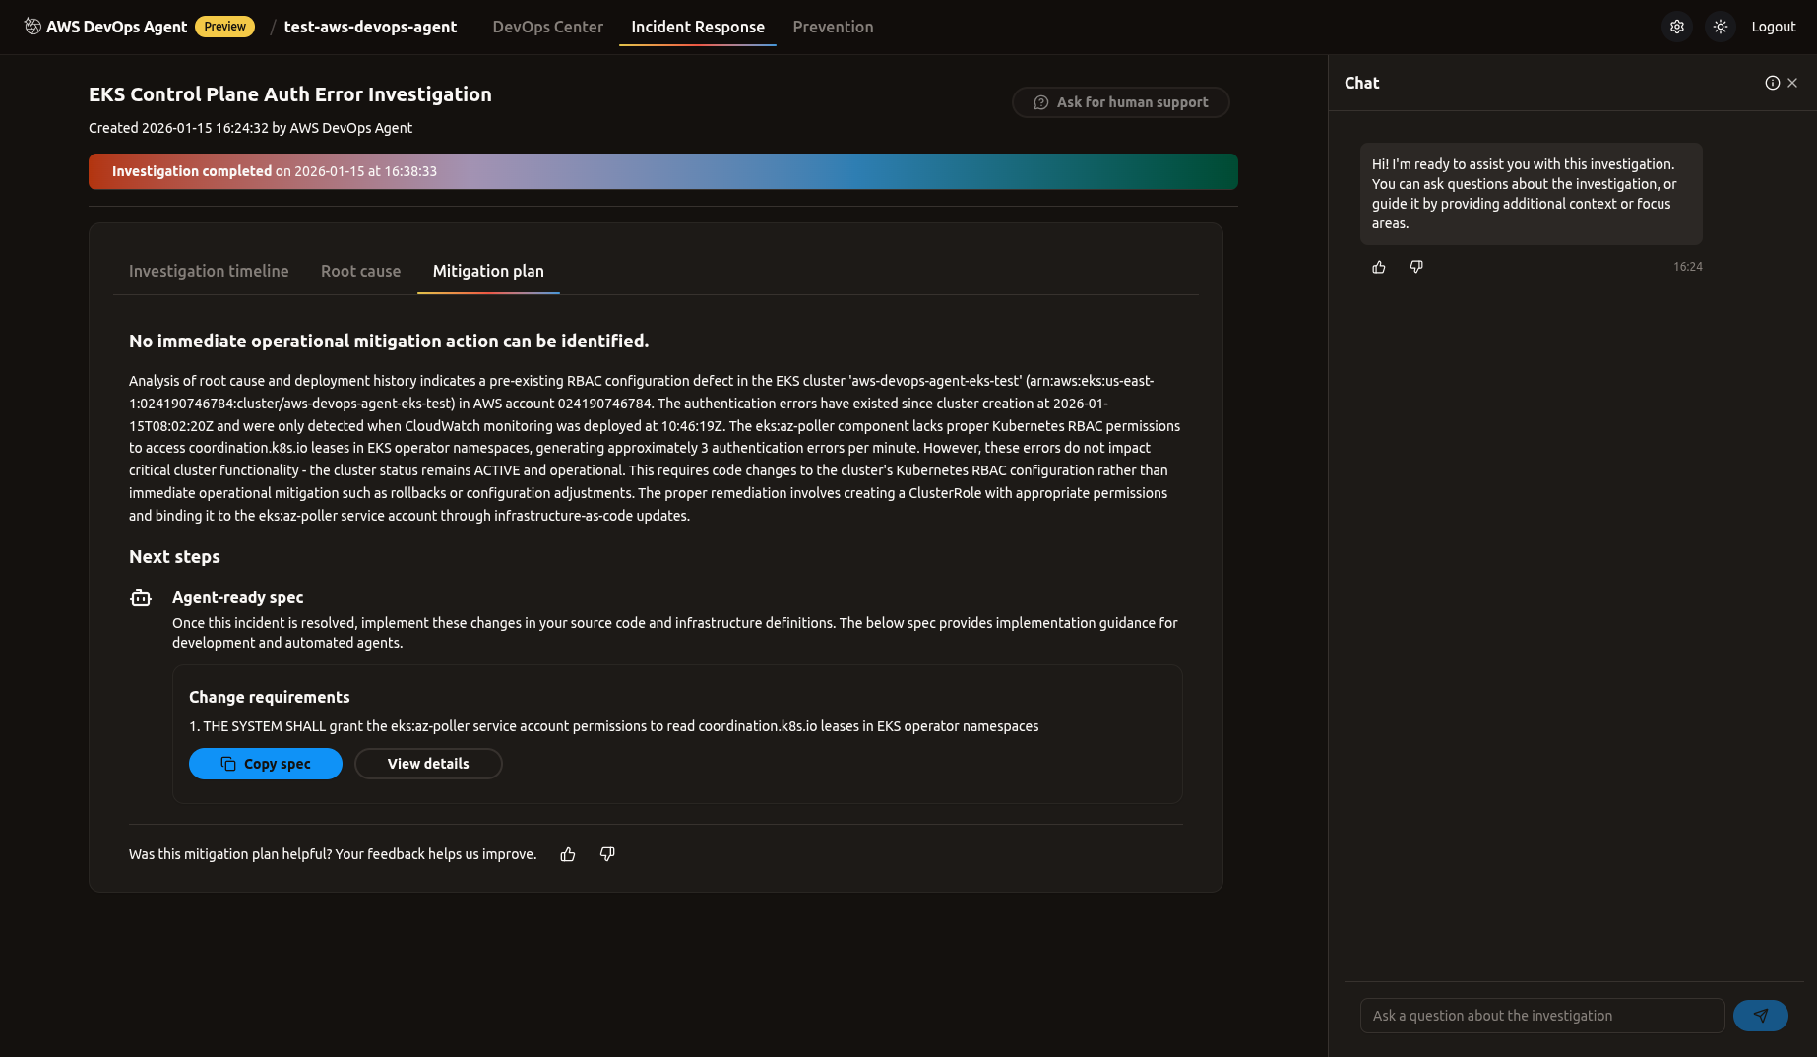The height and width of the screenshot is (1057, 1817).
Task: Close the Chat panel
Action: (x=1792, y=83)
